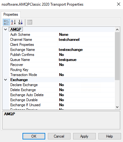123x142 pixels.
Task: Switch to Categorized view icon
Action: click(x=6, y=22)
